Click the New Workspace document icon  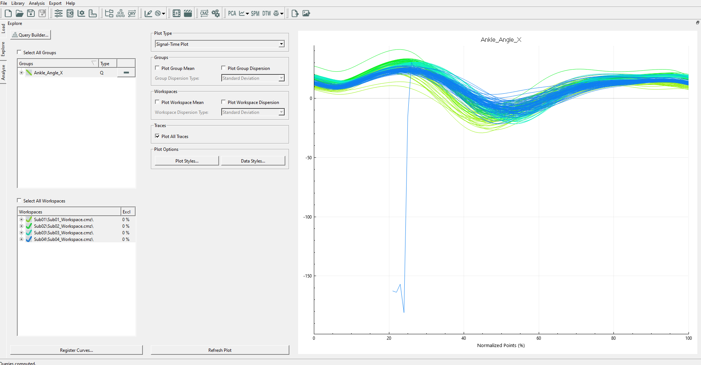pyautogui.click(x=8, y=14)
